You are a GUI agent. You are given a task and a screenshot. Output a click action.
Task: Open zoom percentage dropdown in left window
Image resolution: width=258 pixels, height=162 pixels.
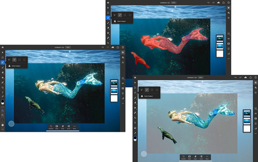(x=68, y=47)
